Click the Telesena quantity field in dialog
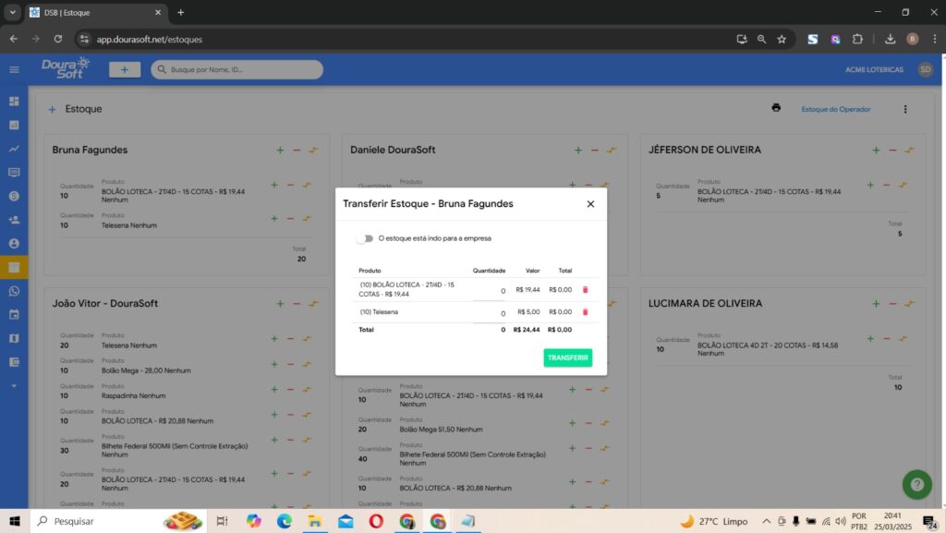 [490, 312]
